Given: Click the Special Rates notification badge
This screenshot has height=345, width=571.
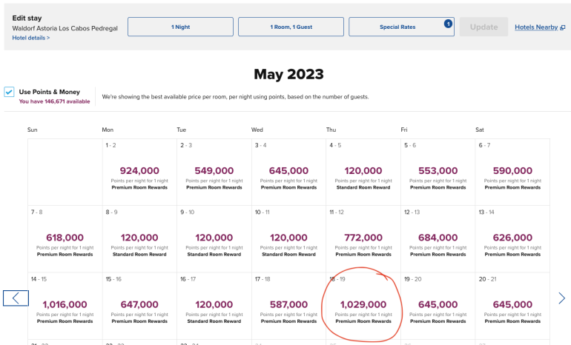Looking at the screenshot, I should [448, 24].
